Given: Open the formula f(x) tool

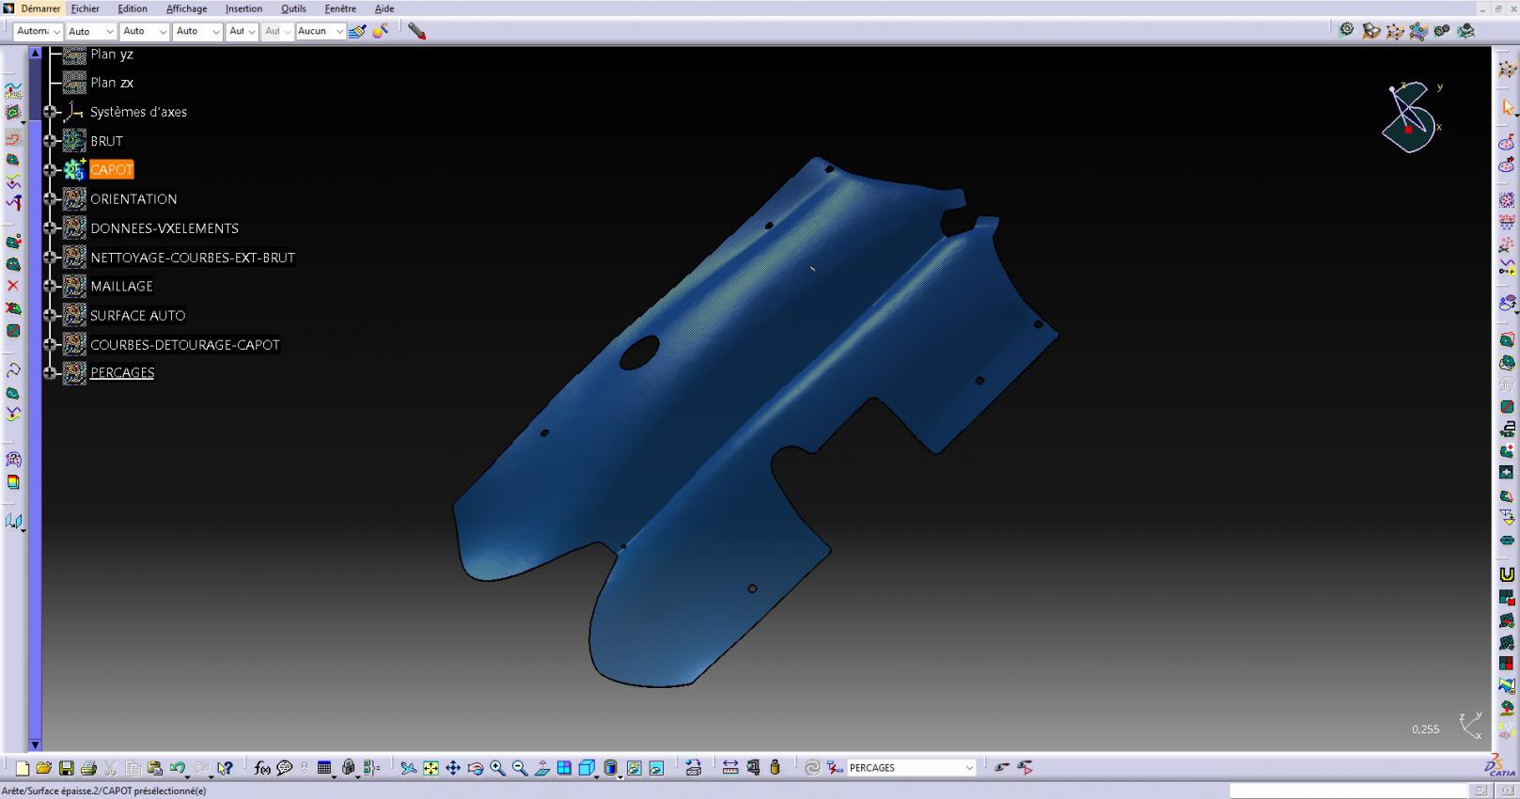Looking at the screenshot, I should click(x=262, y=768).
